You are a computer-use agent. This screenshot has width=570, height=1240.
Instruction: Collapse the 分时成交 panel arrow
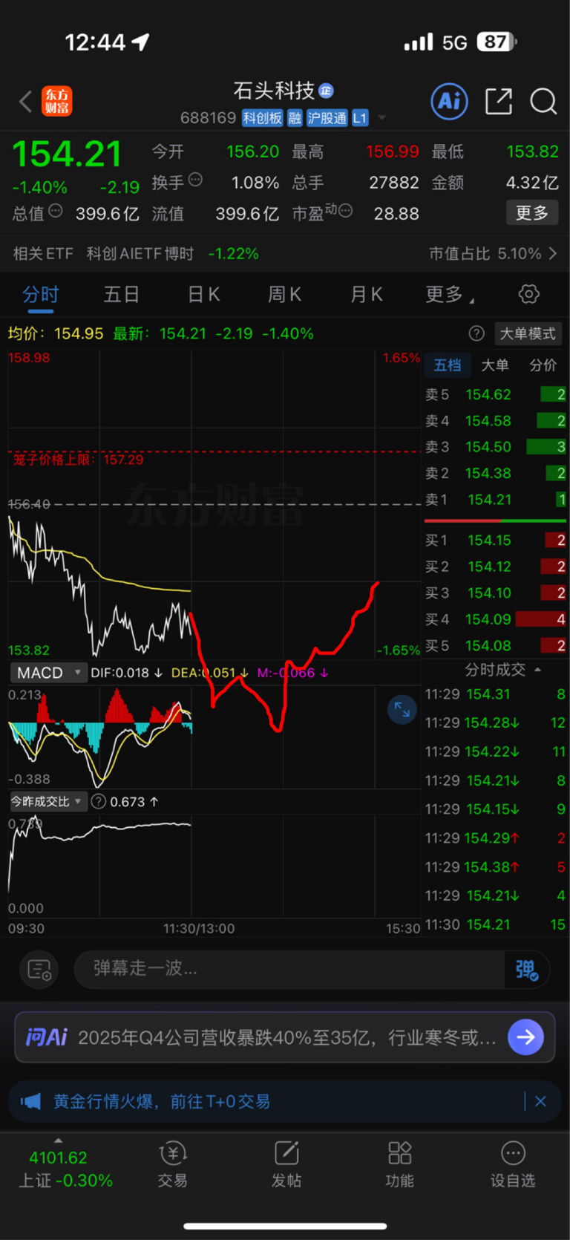537,670
